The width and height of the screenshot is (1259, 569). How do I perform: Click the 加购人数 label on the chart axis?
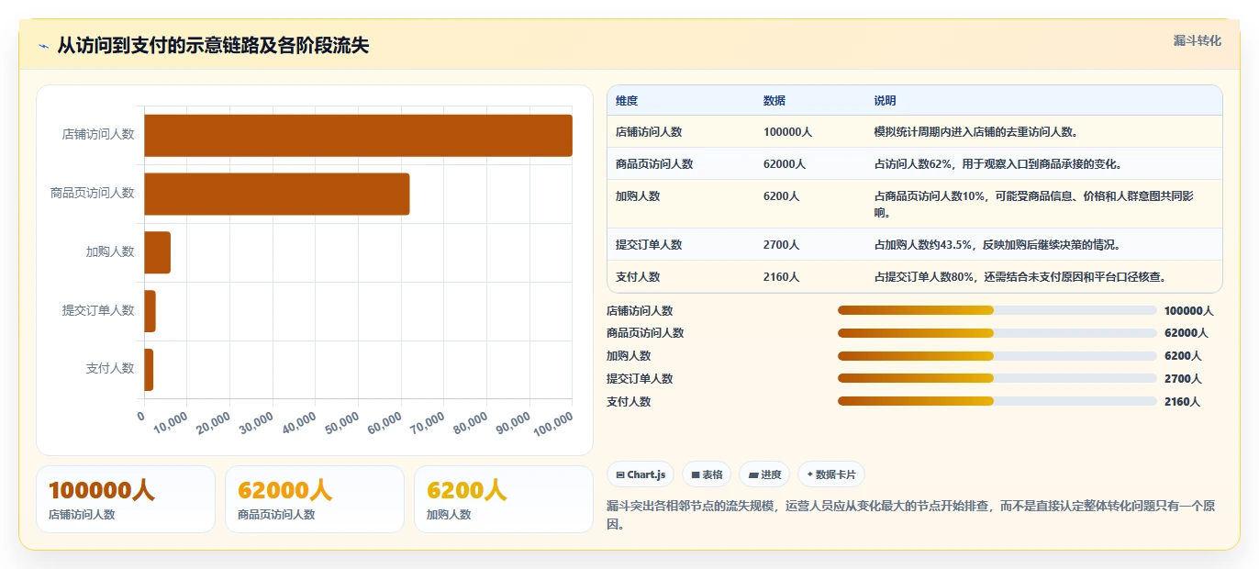[x=110, y=251]
